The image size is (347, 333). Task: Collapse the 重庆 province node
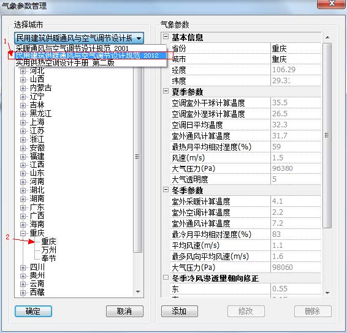(23, 233)
